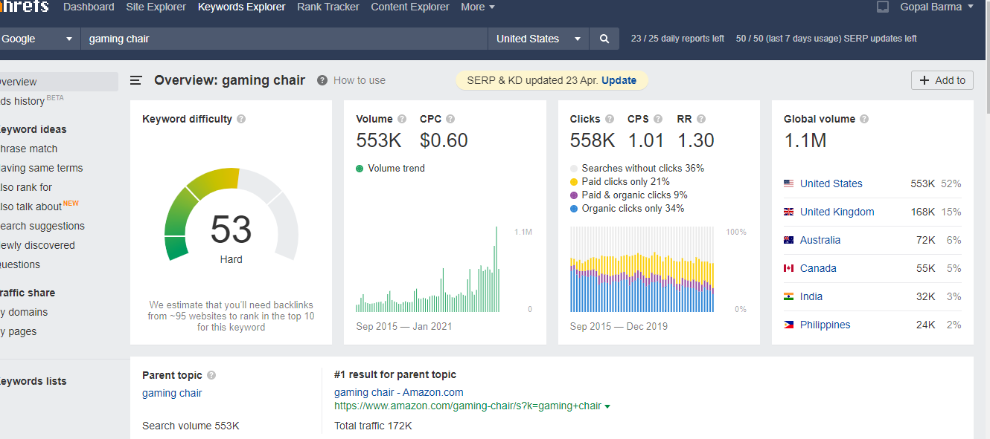Click help icon next to Volume
Screen dimensions: 990x439
pyautogui.click(x=402, y=119)
